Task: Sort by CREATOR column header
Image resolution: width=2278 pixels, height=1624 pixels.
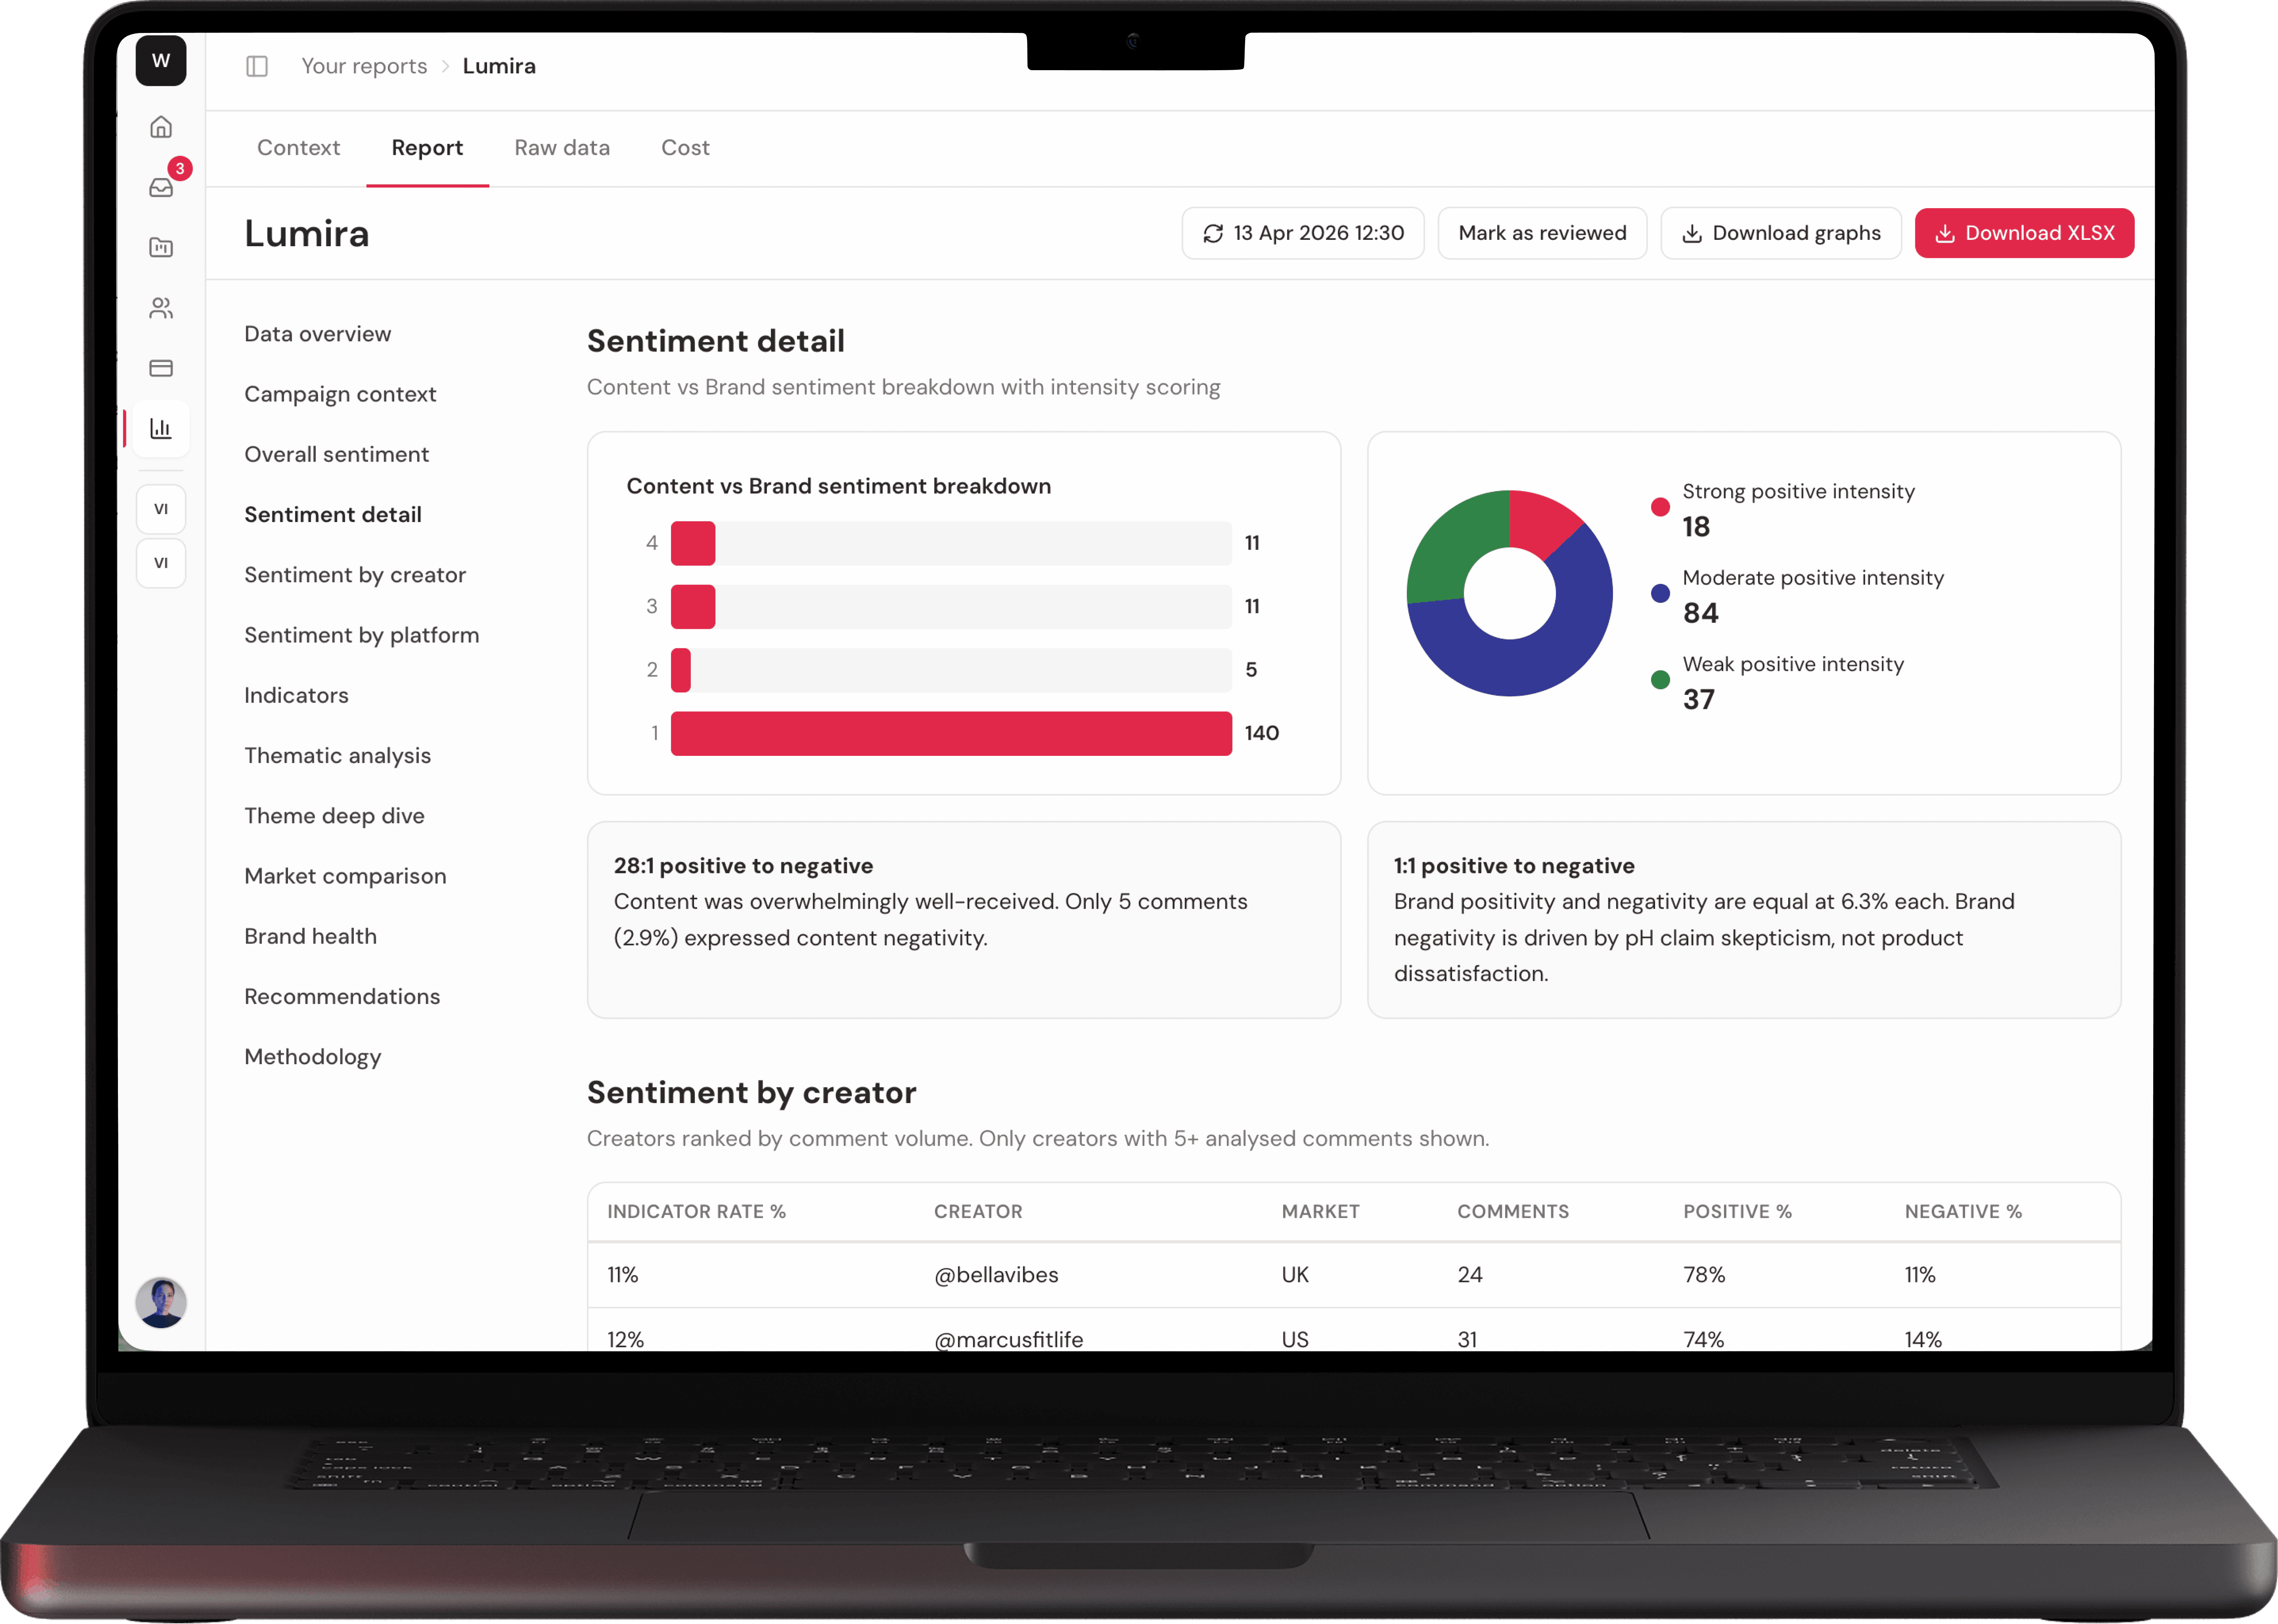Action: [x=978, y=1212]
